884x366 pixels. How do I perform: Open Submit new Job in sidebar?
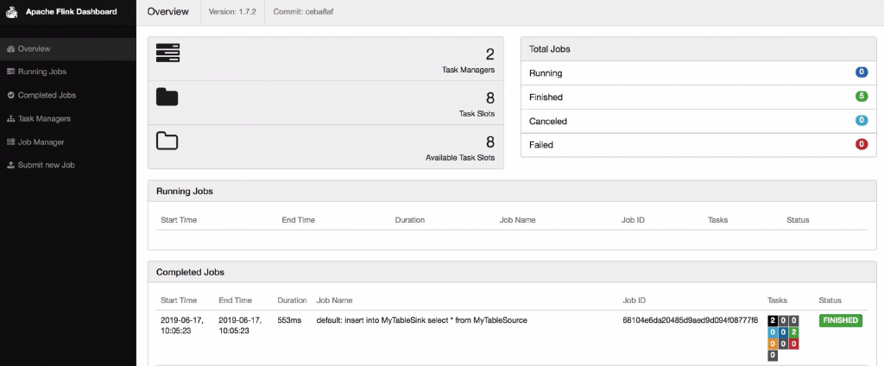(67, 165)
